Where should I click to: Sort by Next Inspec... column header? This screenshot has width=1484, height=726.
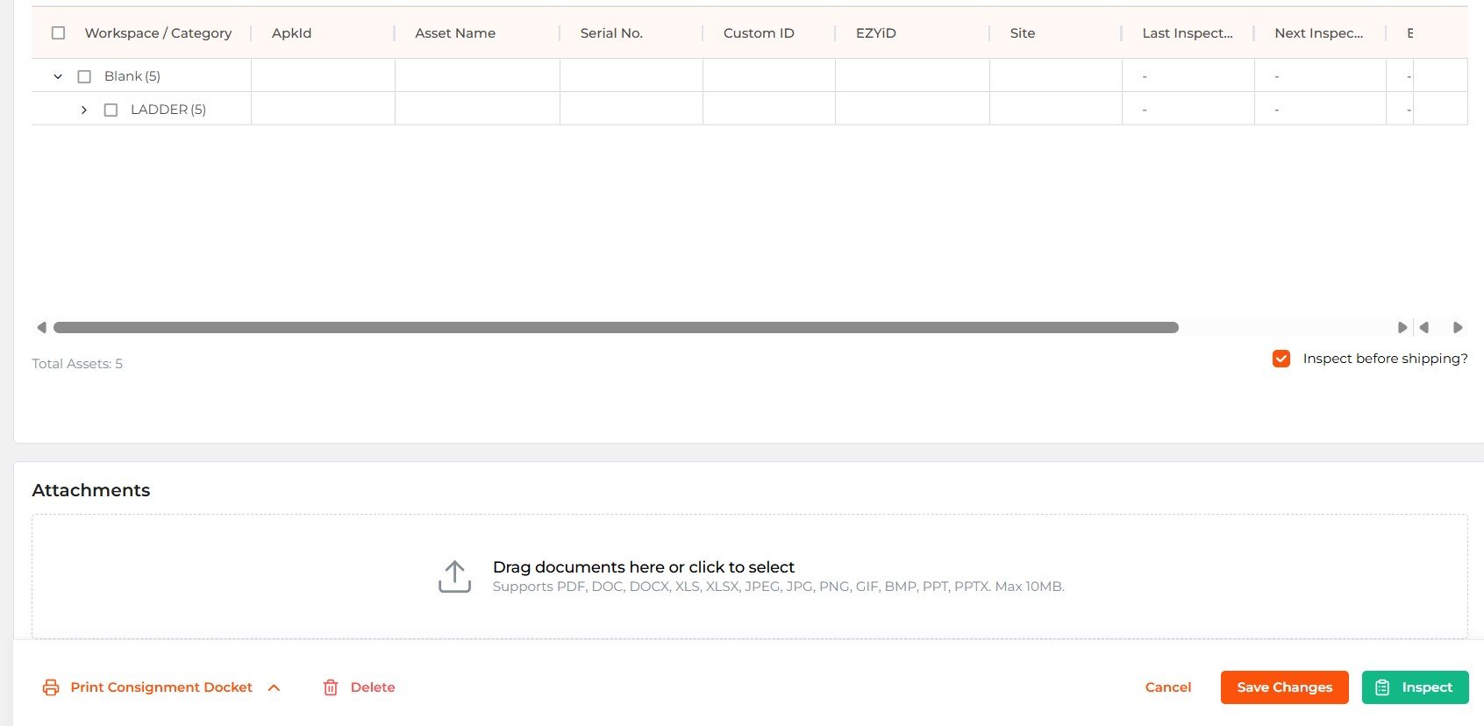[1319, 33]
